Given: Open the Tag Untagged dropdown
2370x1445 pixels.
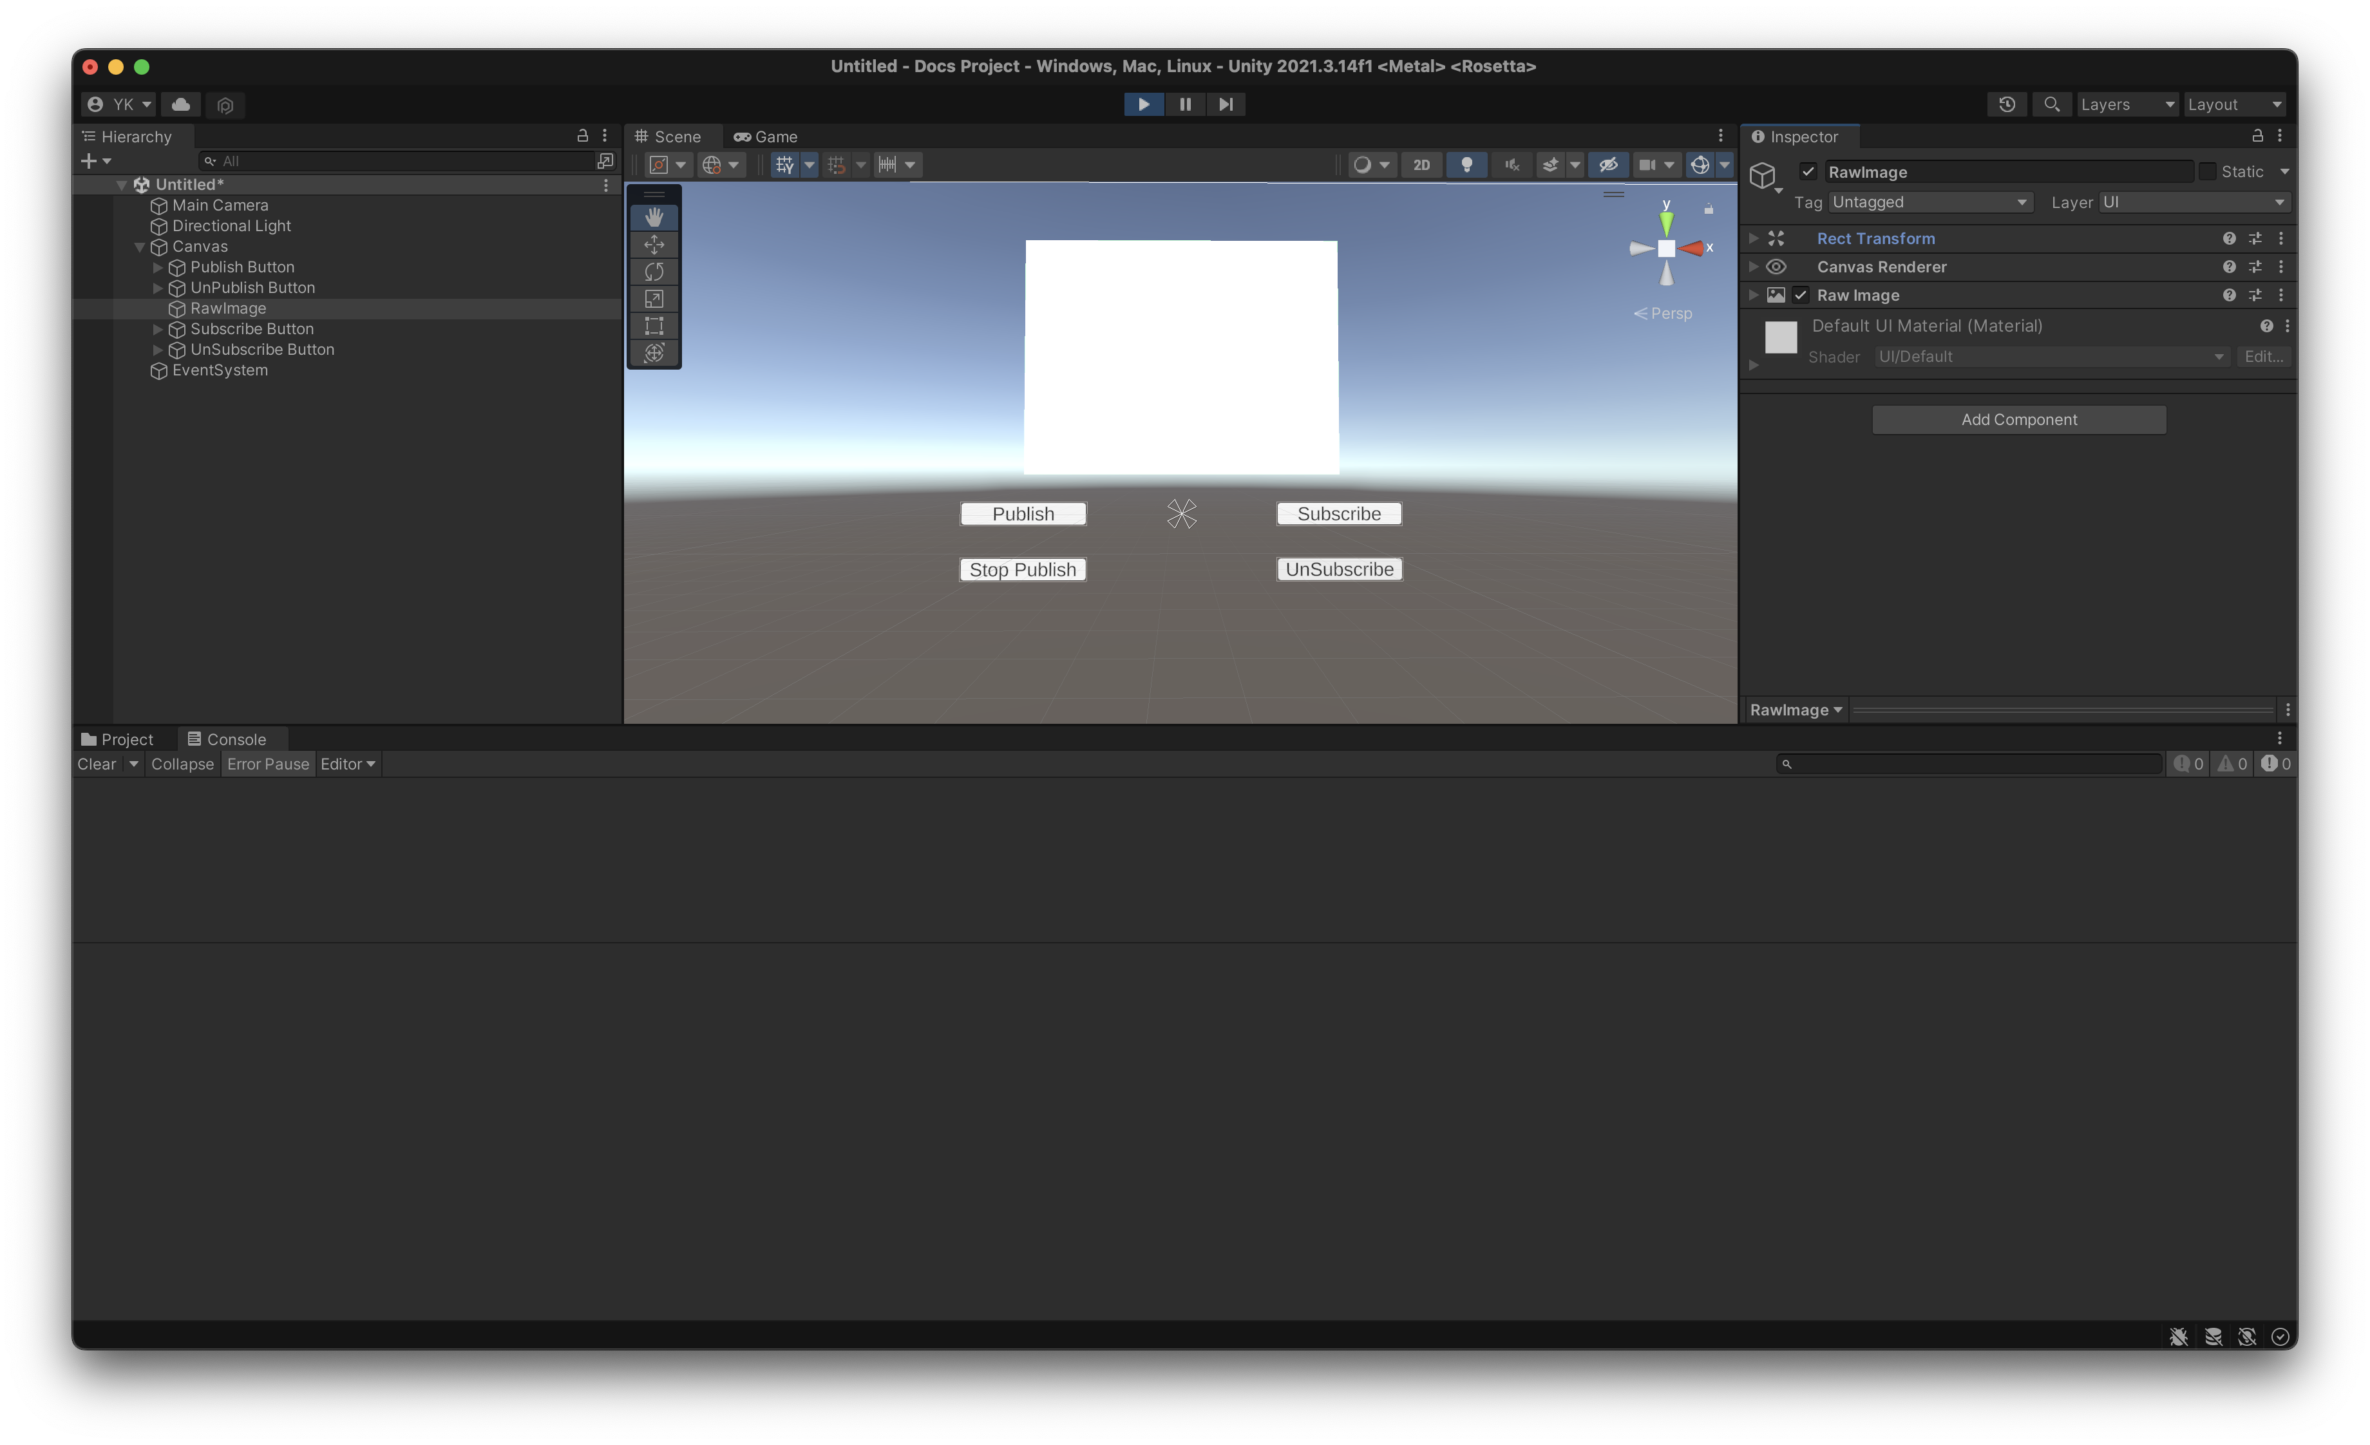Looking at the screenshot, I should pyautogui.click(x=1929, y=202).
